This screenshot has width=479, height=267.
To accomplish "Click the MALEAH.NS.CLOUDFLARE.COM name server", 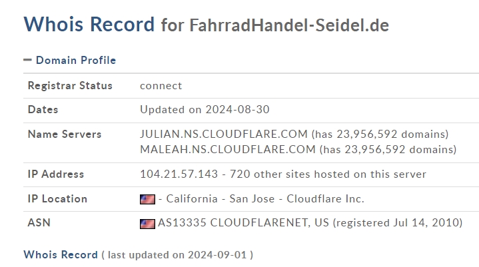I will pyautogui.click(x=228, y=149).
